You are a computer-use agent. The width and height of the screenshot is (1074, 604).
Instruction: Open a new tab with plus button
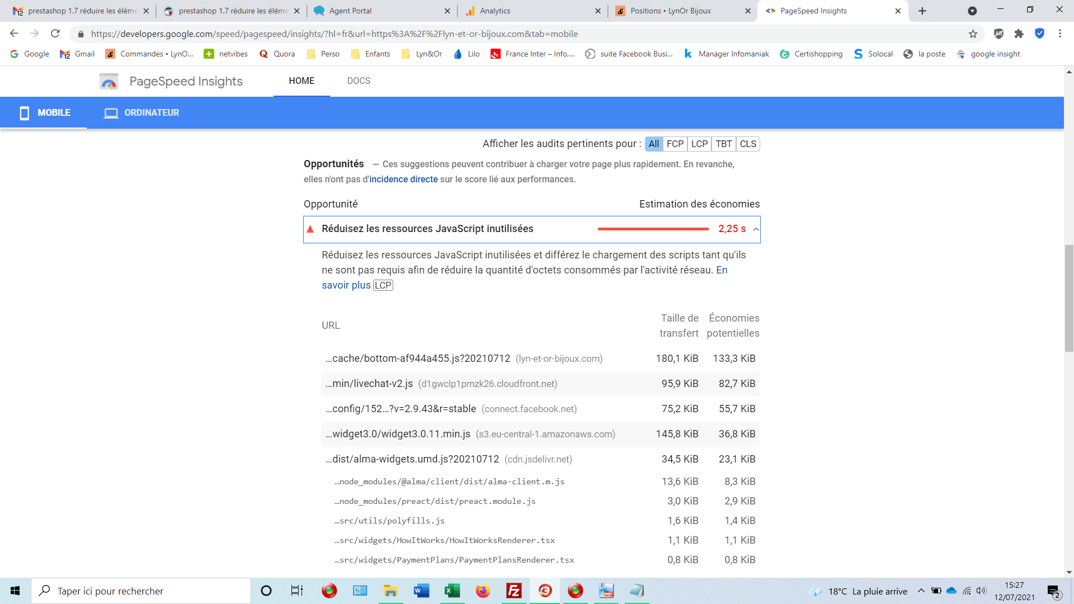pyautogui.click(x=922, y=11)
